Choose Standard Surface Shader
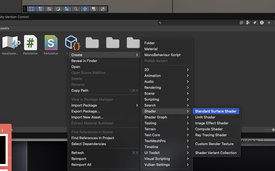 point(216,111)
